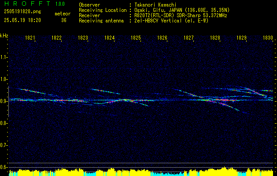Click the 1.1 kHz frequency label
The image size is (277, 176).
(x=3, y=57)
